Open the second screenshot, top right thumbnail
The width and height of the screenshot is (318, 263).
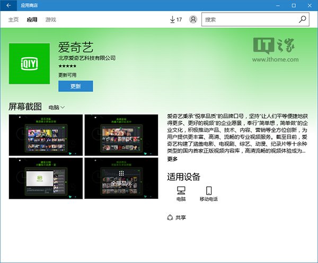[121, 135]
